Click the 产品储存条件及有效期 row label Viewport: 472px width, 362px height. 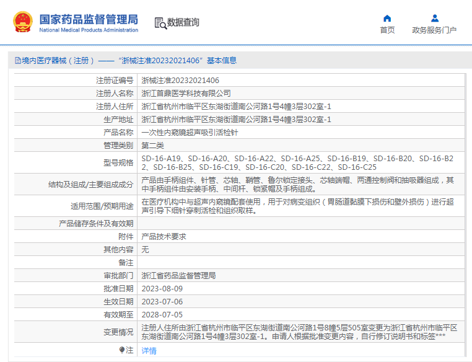[x=96, y=224]
